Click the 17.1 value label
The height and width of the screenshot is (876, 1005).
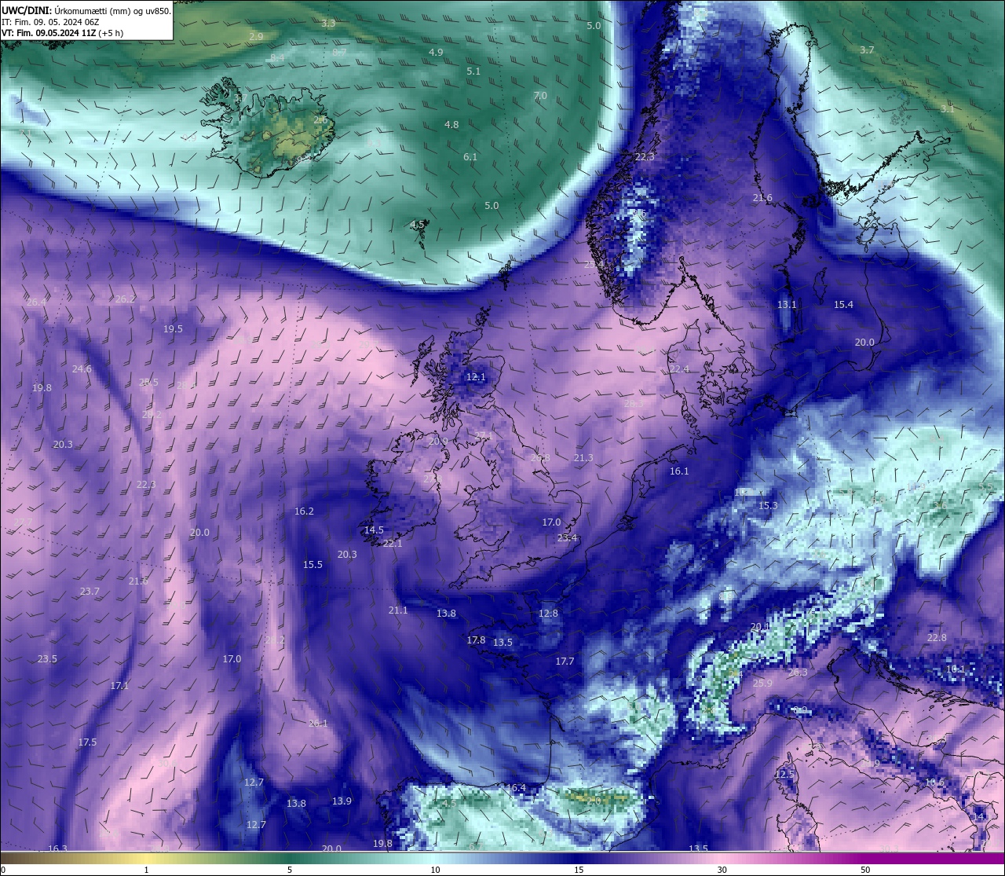[119, 685]
